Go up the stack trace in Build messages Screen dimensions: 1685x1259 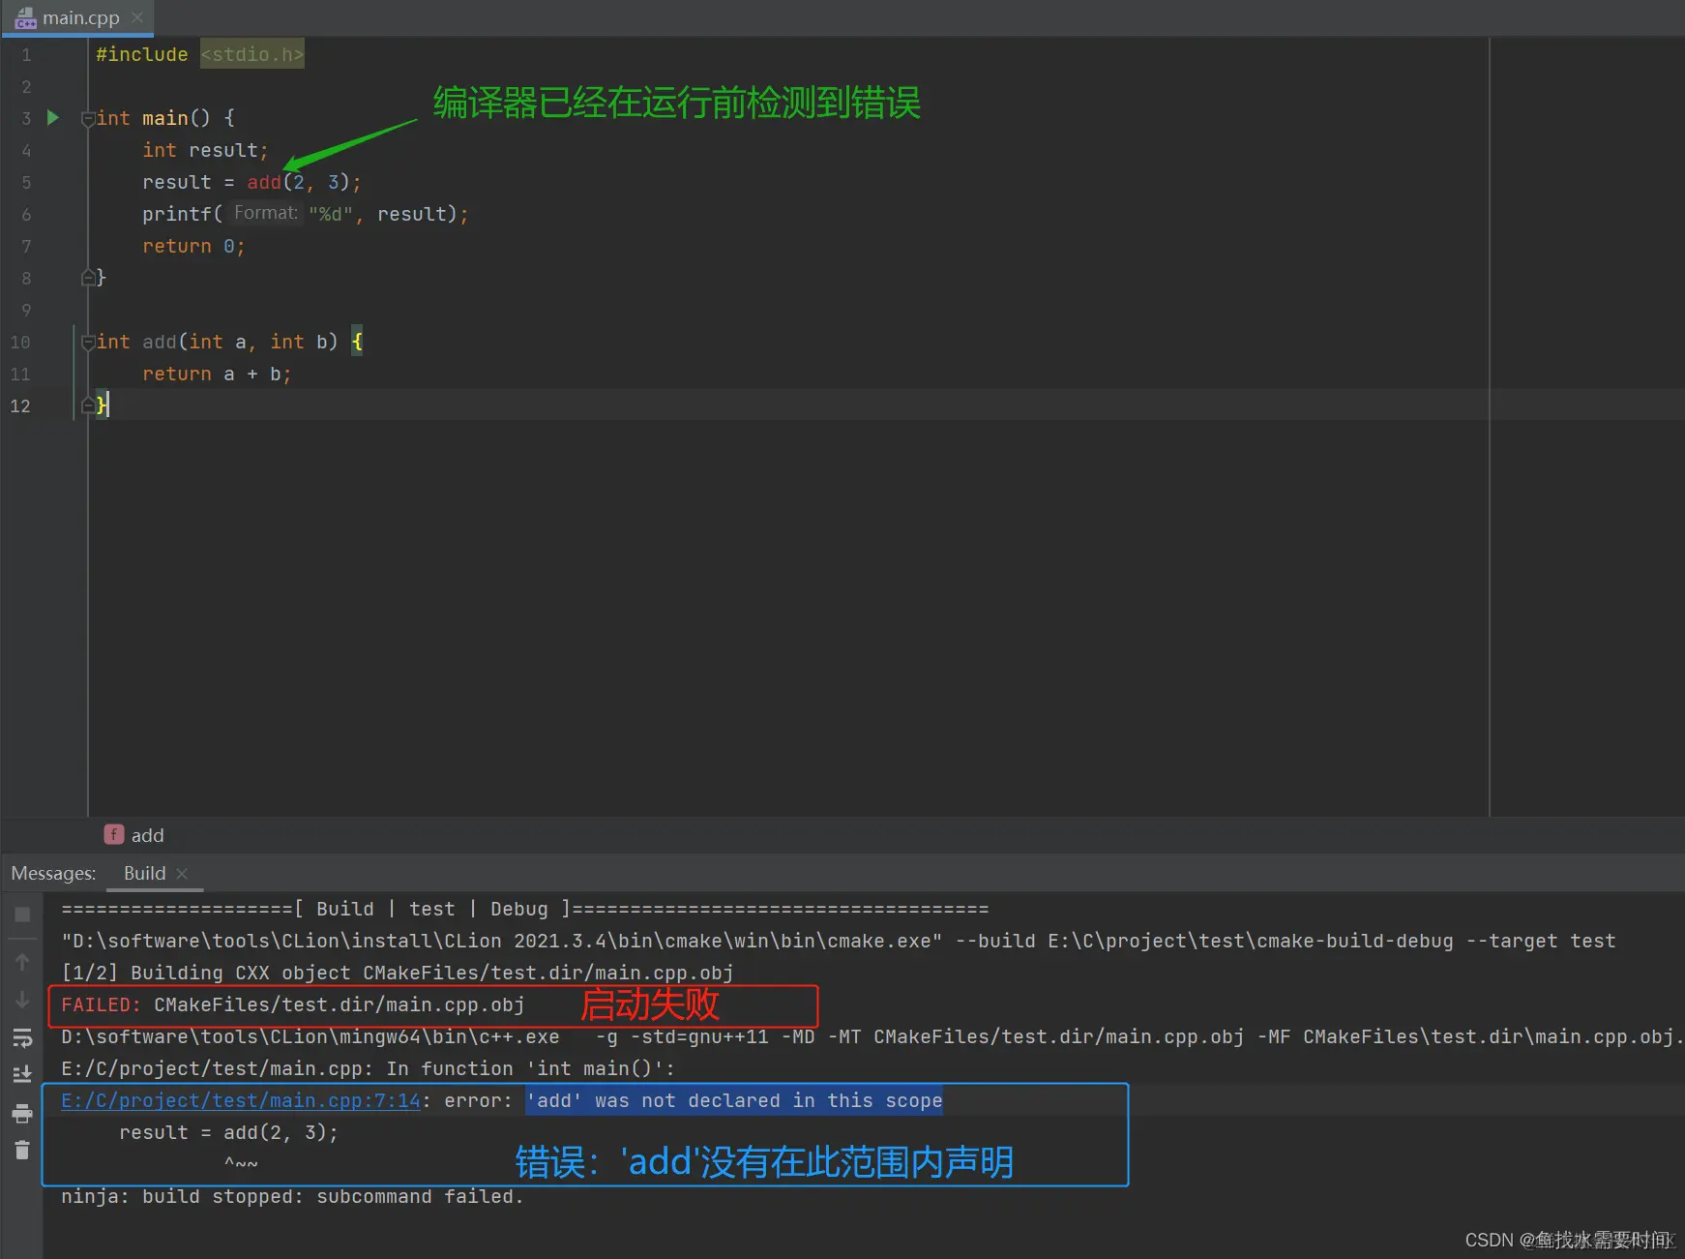pyautogui.click(x=22, y=963)
